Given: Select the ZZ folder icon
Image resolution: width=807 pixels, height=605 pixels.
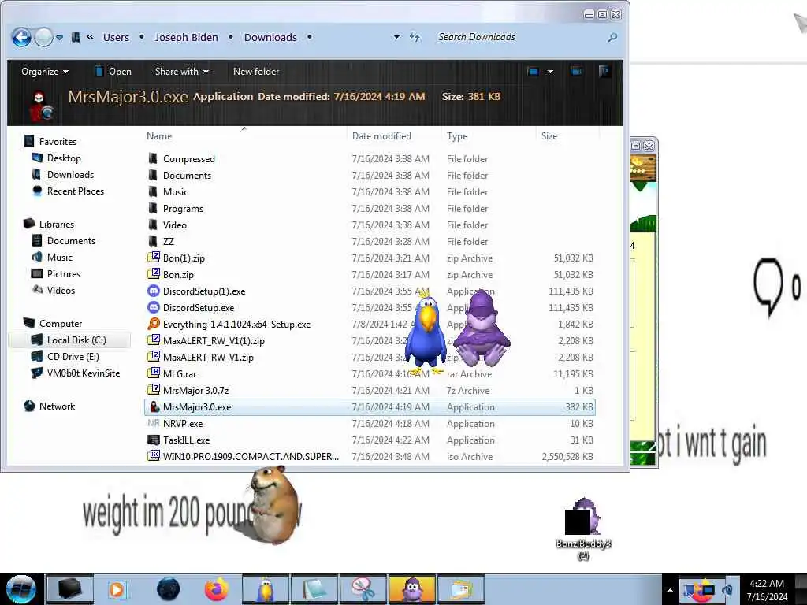Looking at the screenshot, I should click(153, 241).
